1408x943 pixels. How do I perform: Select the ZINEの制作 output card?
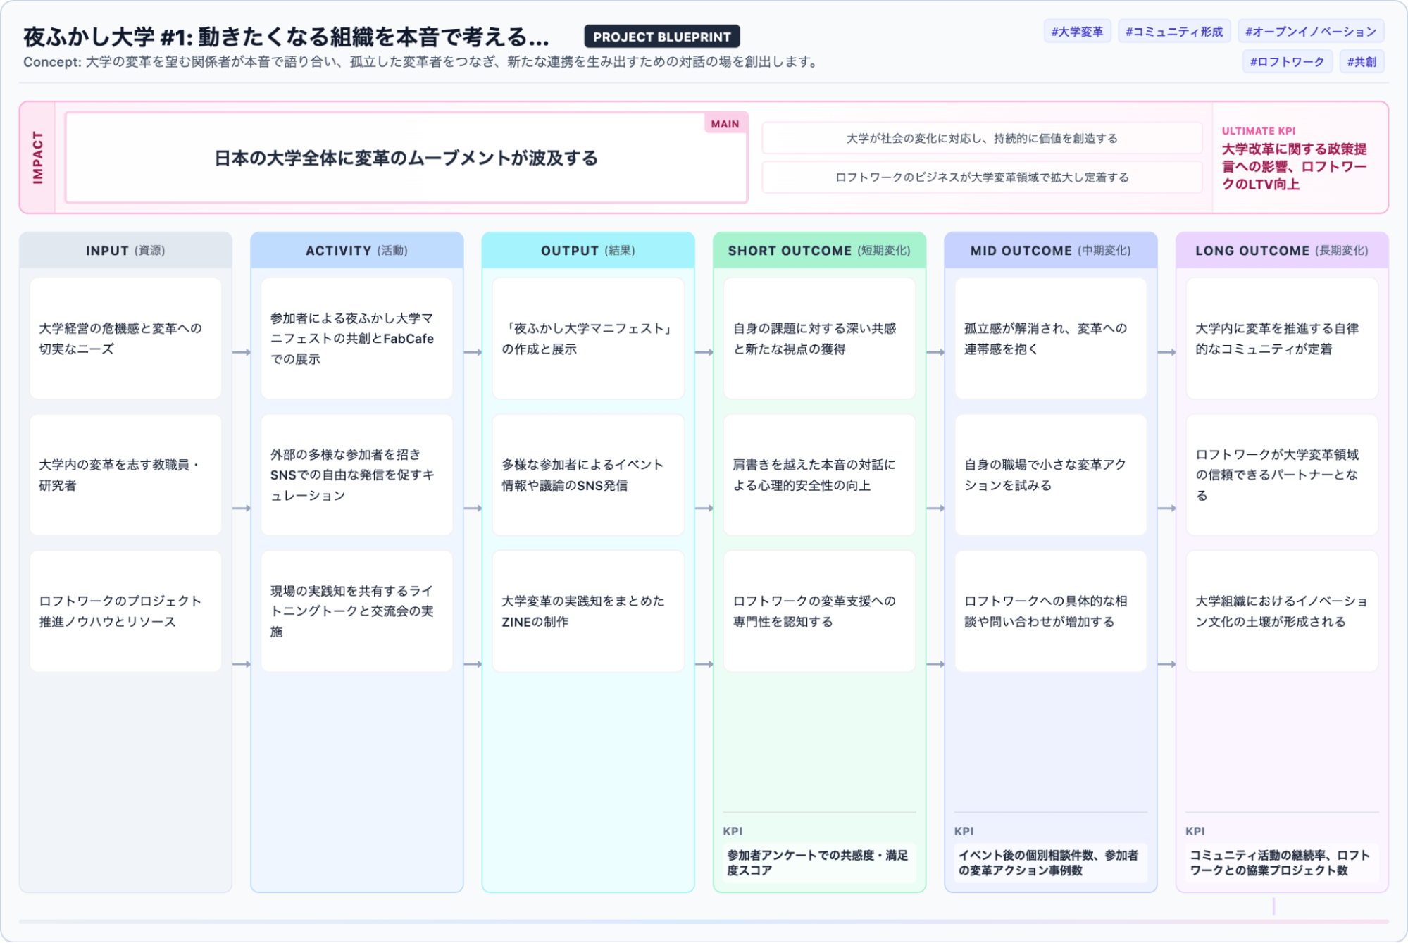588,611
